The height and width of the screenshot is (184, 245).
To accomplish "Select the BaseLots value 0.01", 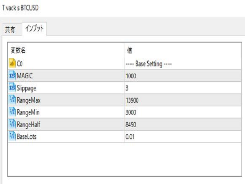I will [130, 136].
